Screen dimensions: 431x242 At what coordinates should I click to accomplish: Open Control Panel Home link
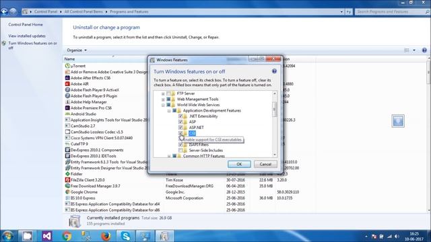(26, 25)
